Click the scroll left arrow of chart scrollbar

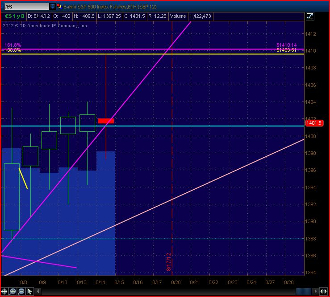38,291
